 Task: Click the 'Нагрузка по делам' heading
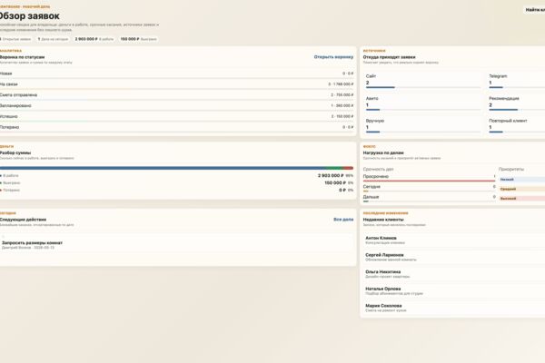pyautogui.click(x=383, y=152)
